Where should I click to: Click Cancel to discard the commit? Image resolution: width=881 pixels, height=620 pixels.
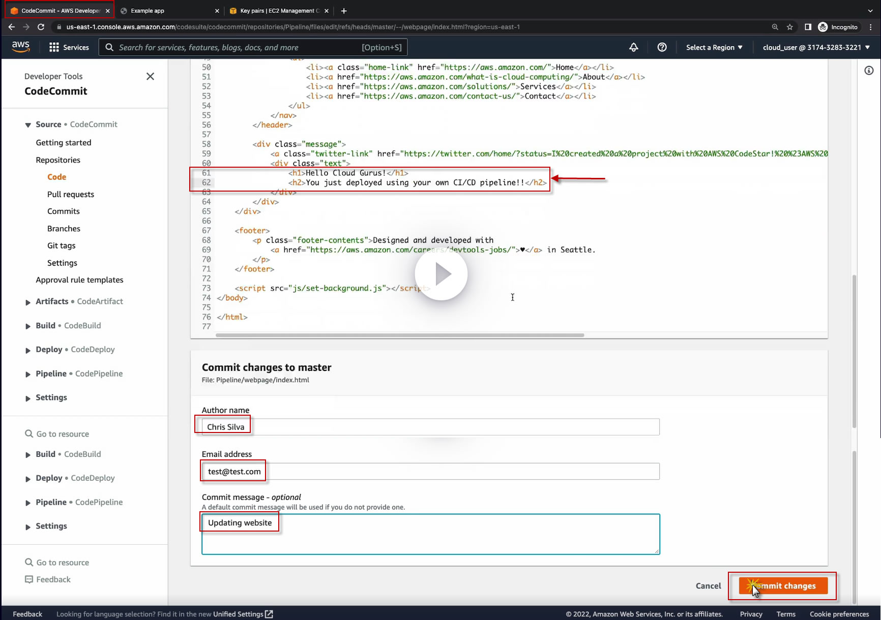tap(708, 586)
